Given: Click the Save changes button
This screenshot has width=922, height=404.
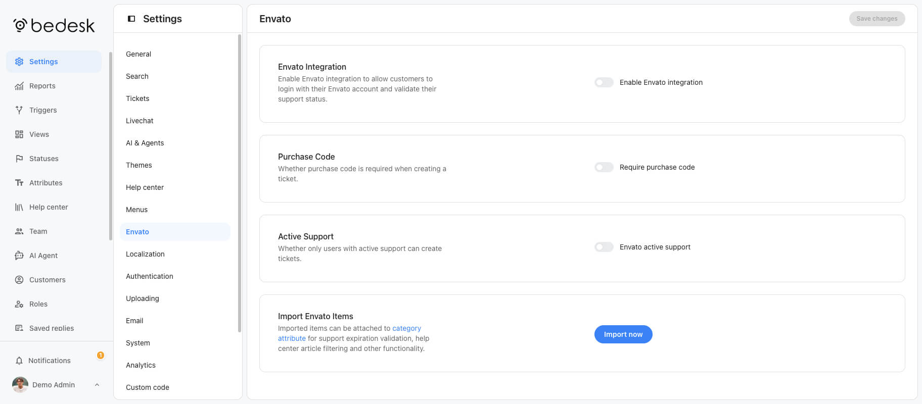Looking at the screenshot, I should pos(877,19).
